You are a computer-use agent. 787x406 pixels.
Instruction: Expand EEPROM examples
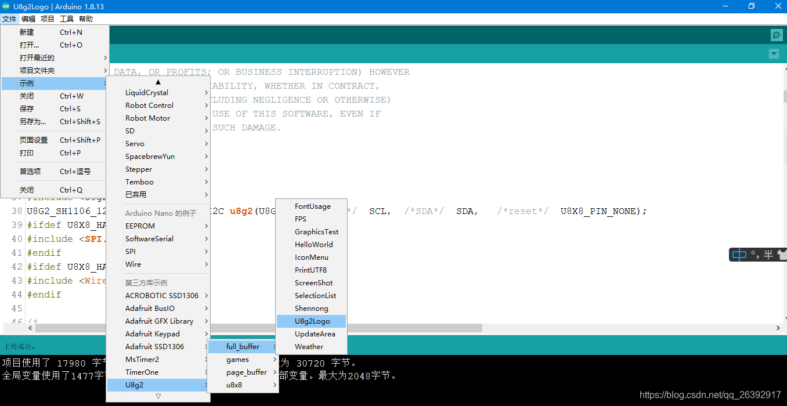[x=158, y=226]
